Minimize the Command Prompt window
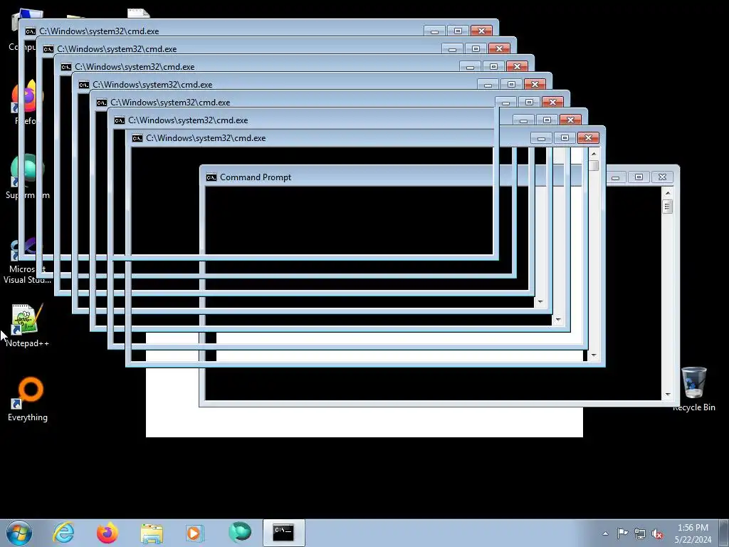The height and width of the screenshot is (547, 729). [x=615, y=177]
